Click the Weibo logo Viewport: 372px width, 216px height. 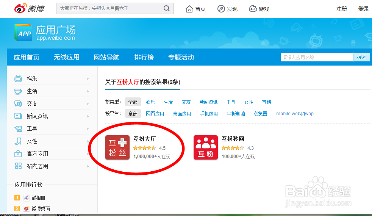(29, 9)
